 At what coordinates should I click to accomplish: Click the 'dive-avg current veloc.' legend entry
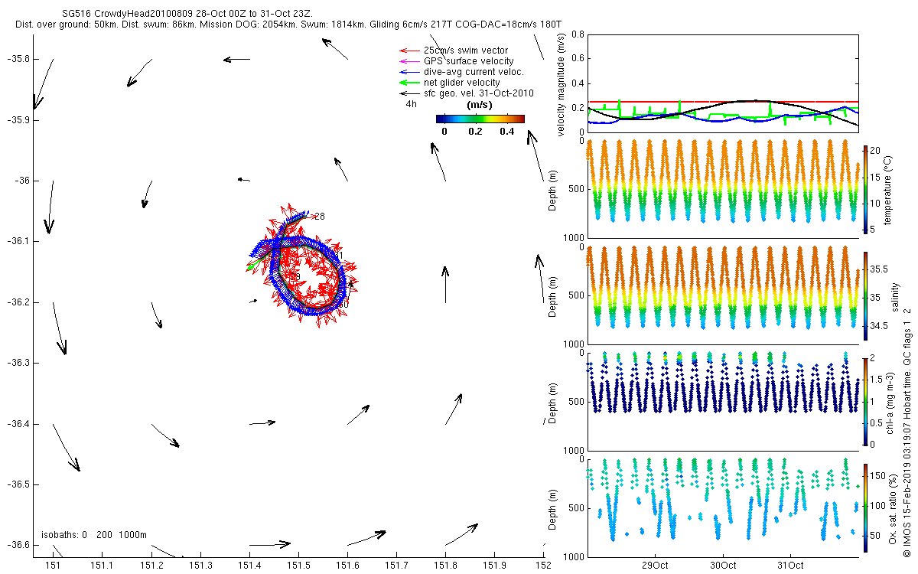tap(474, 72)
